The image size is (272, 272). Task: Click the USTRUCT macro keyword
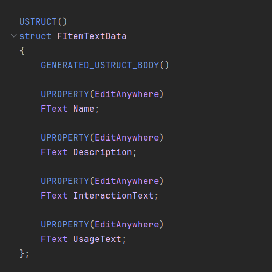(x=38, y=22)
